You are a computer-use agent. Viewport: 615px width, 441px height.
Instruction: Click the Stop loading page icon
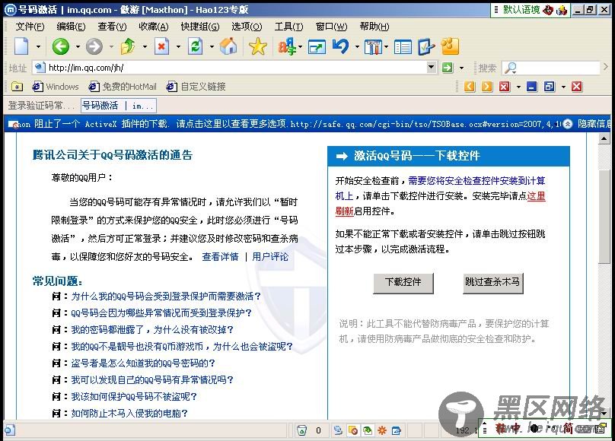[x=161, y=46]
